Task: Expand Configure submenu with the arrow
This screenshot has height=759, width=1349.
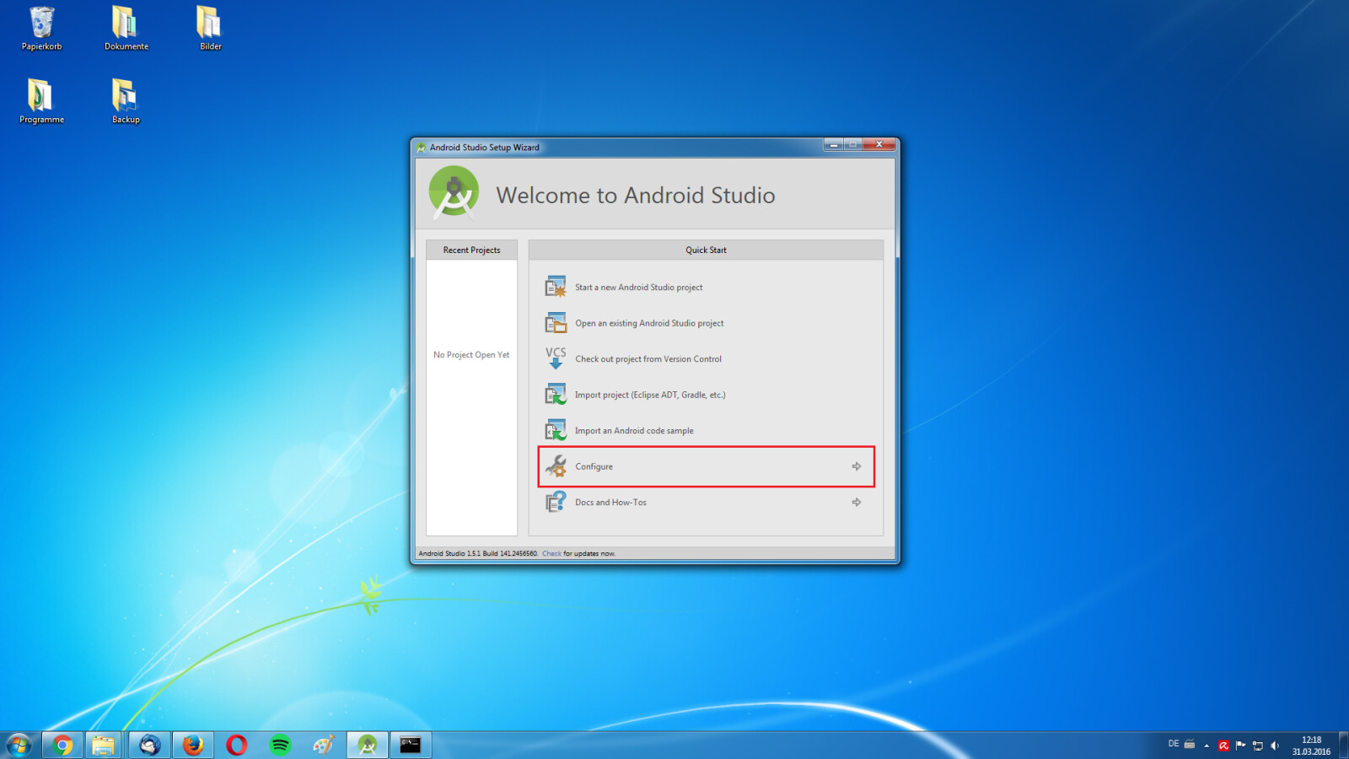Action: 856,466
